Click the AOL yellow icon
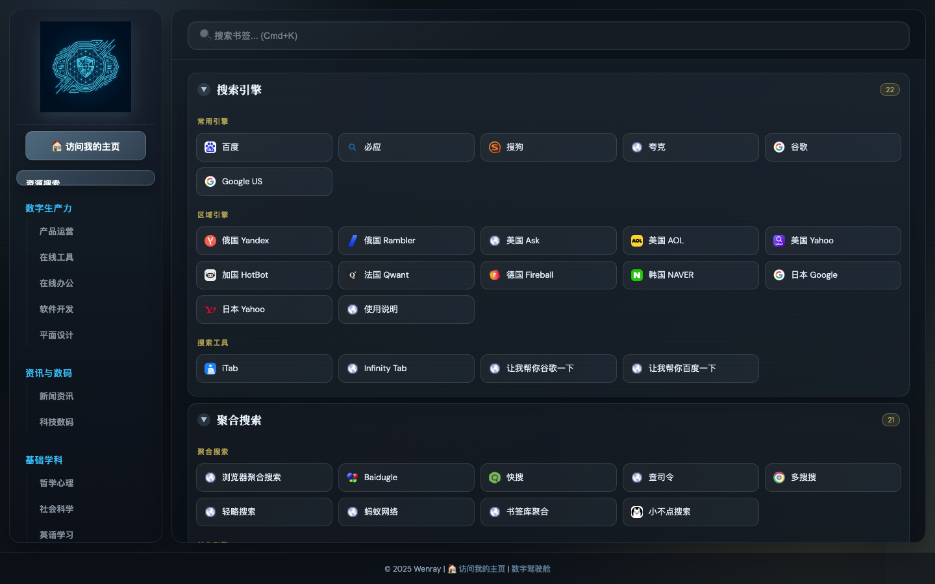This screenshot has width=935, height=584. pos(637,241)
